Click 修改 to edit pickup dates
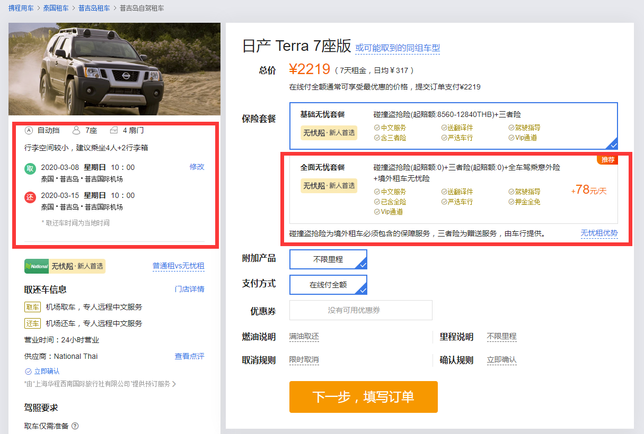Image resolution: width=644 pixels, height=434 pixels. click(197, 167)
